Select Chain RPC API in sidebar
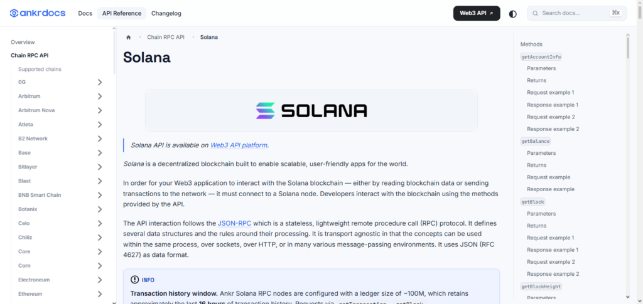Screen dimensions: 643x304 [x=30, y=55]
